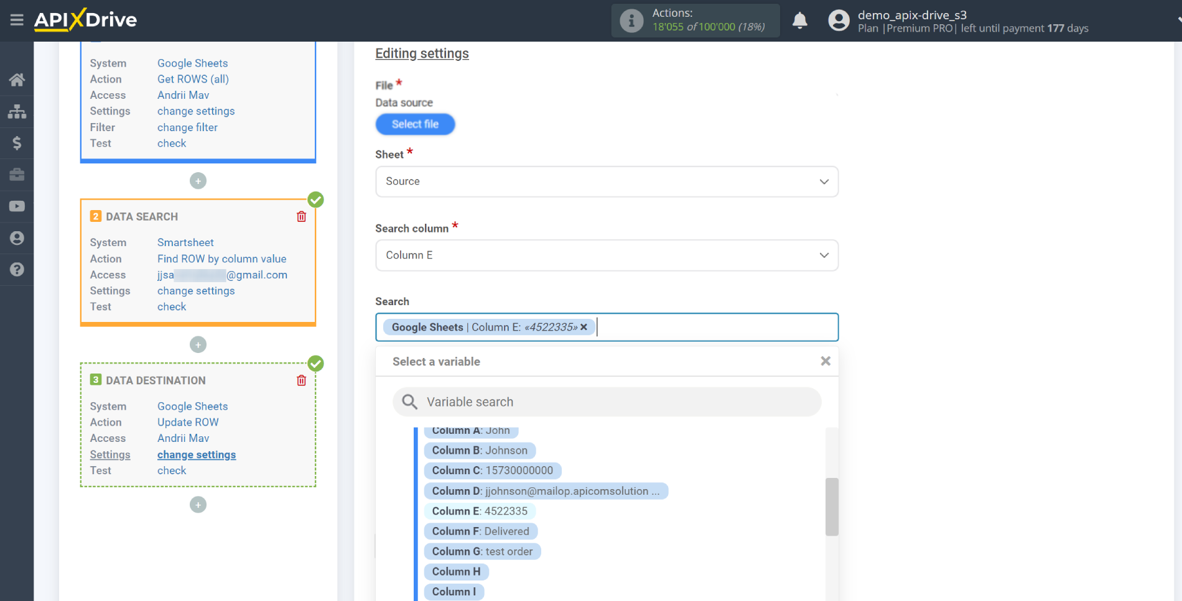Image resolution: width=1182 pixels, height=601 pixels.
Task: Click the demo_apix-drive_s3 account name
Action: [x=912, y=15]
